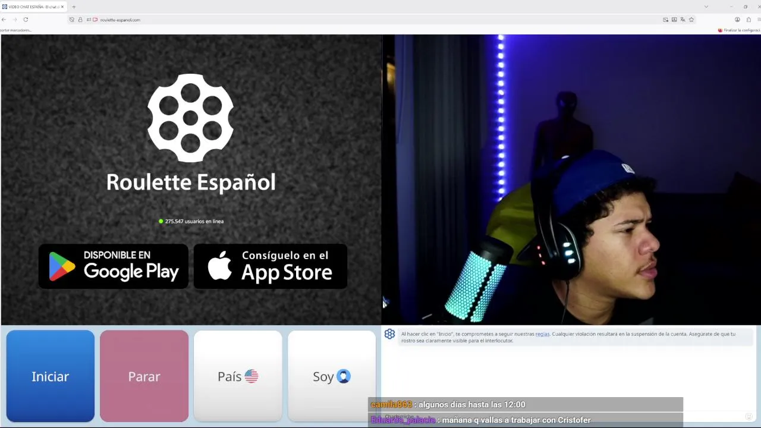Viewport: 761px width, 428px height.
Task: Open the App Store download badge
Action: [x=271, y=266]
